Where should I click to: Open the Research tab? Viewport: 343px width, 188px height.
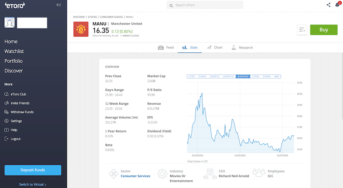242,48
